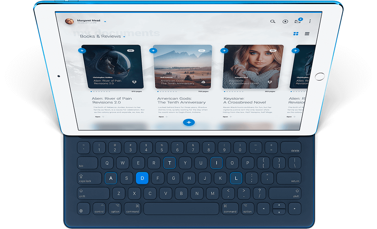This screenshot has height=229, width=377.
Task: Click the Dropbox icon on Keystone cover
Action: coord(270,83)
